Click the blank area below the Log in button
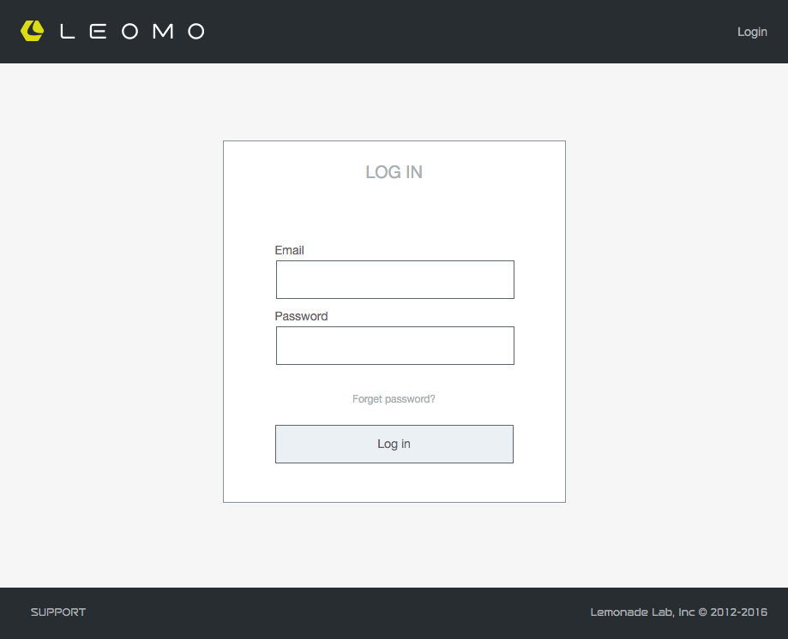788x639 pixels. (x=394, y=482)
